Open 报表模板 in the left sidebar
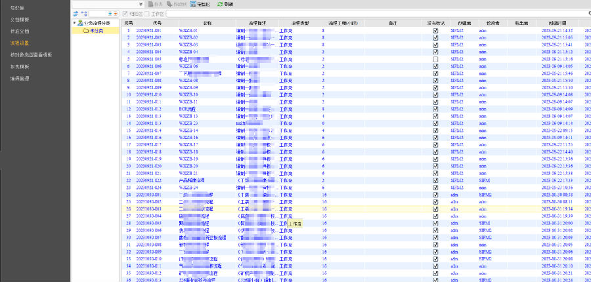Screen dimensions: 591x282 (x=20, y=67)
